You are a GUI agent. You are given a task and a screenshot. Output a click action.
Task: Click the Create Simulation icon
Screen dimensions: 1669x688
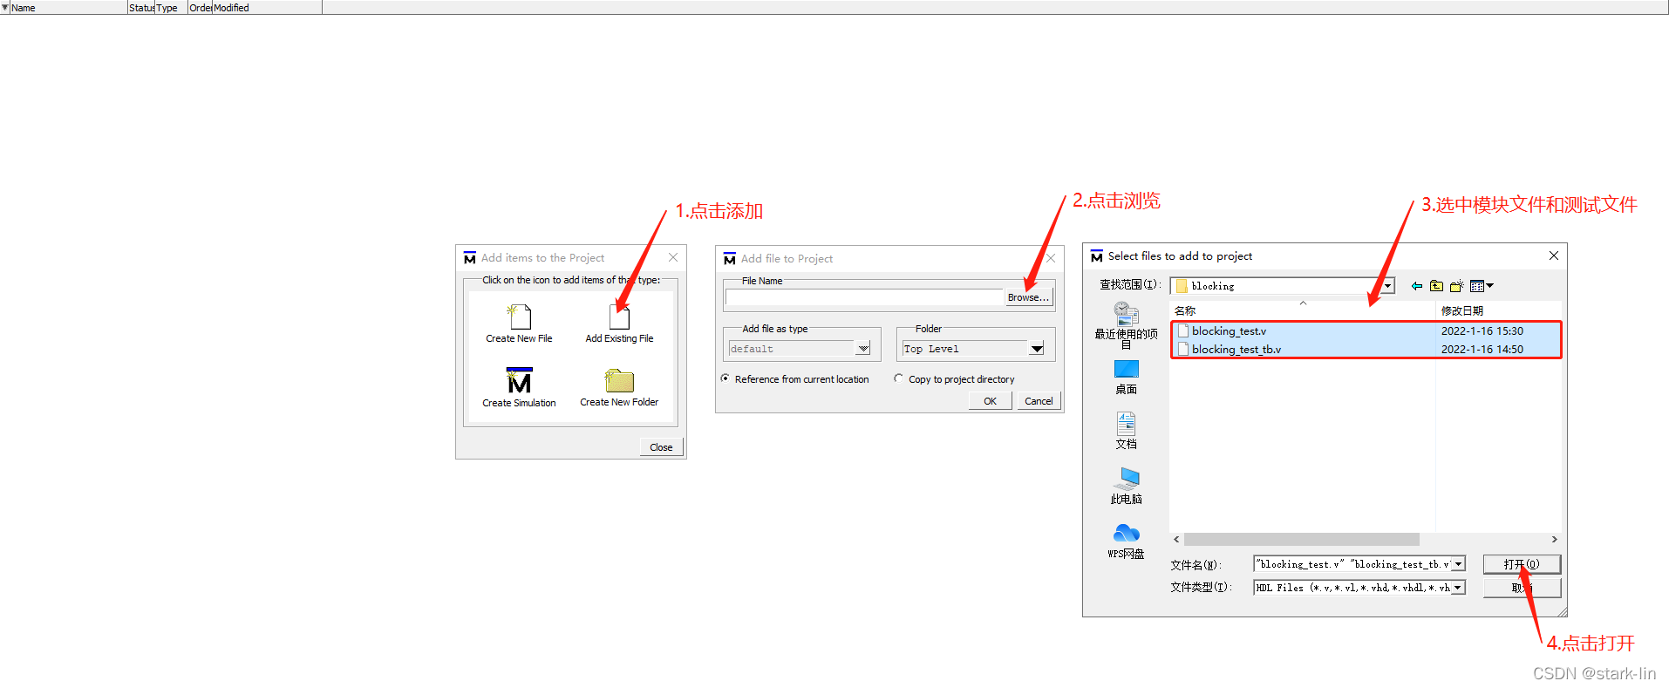519,380
